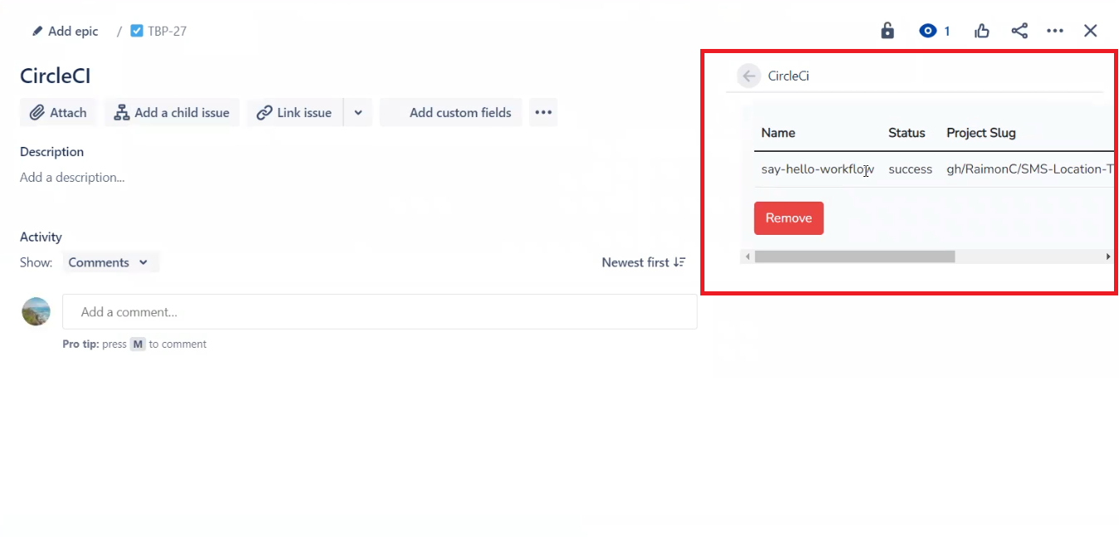Click the scrollbar right arrow
Screen dimensions: 1119x537
point(1107,257)
